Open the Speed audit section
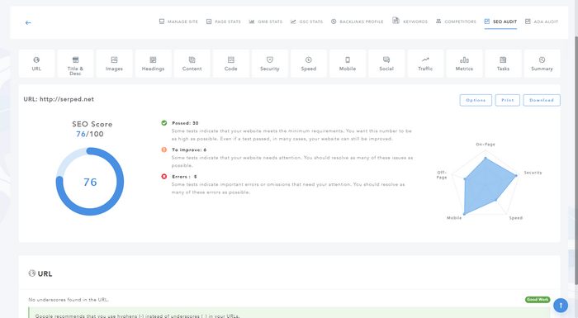The width and height of the screenshot is (578, 318). tap(309, 64)
